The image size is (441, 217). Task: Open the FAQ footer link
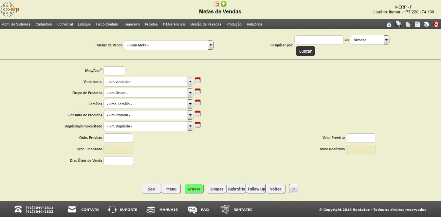(x=205, y=210)
